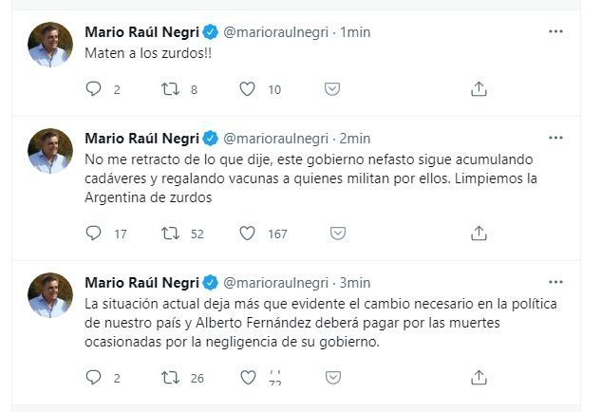Screen dimensions: 601x412
Task: Reply to the "Maten a los zurdos!!" tweet
Action: (x=93, y=89)
